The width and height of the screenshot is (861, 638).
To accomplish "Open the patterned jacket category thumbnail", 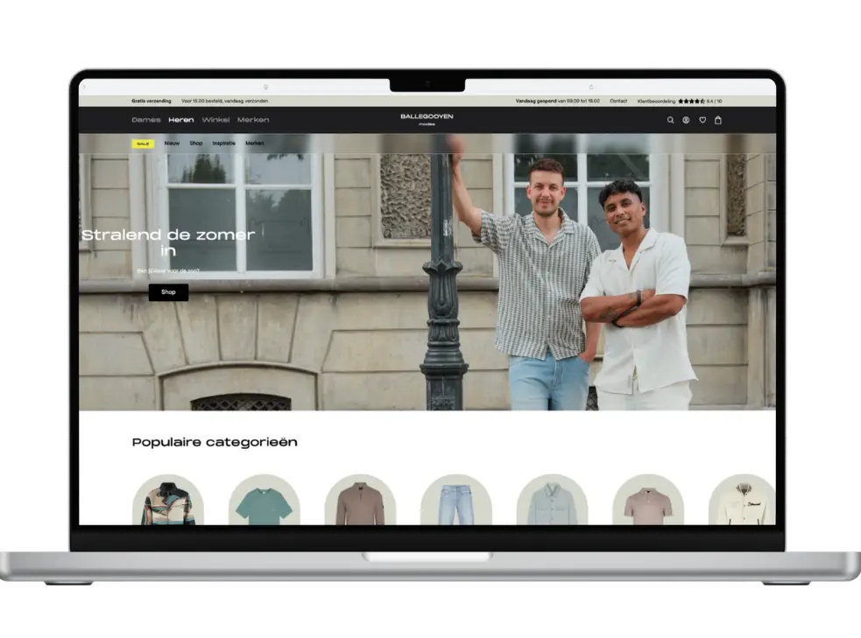I will (x=168, y=500).
